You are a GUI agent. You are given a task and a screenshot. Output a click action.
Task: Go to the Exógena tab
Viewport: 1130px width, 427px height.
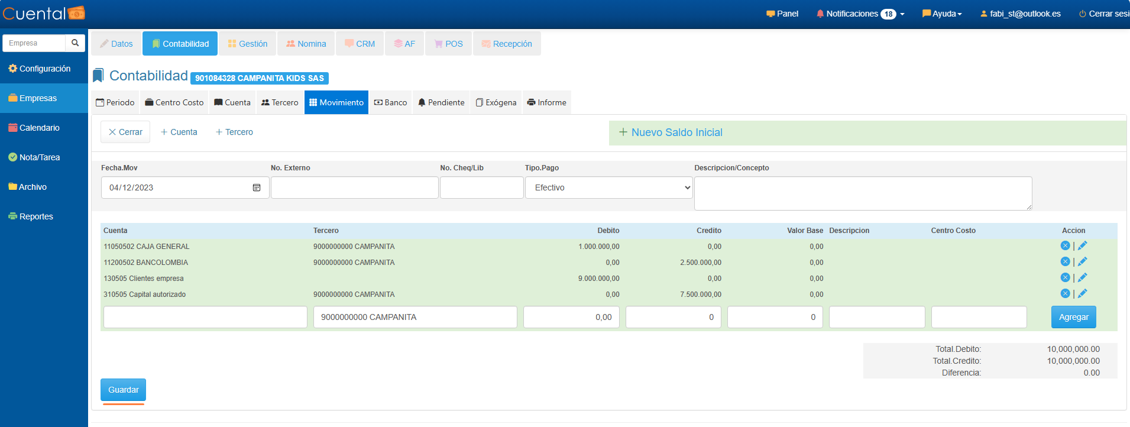pyautogui.click(x=496, y=102)
